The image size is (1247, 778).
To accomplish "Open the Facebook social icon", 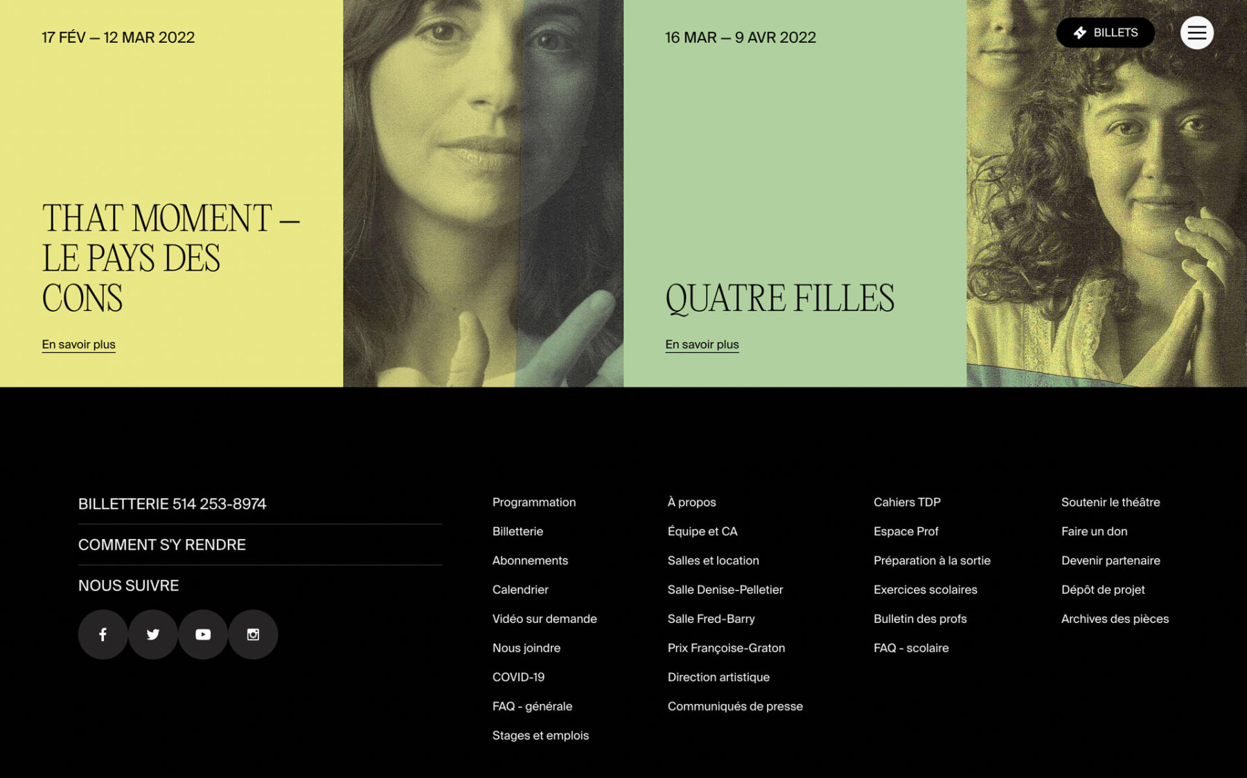I will tap(103, 634).
